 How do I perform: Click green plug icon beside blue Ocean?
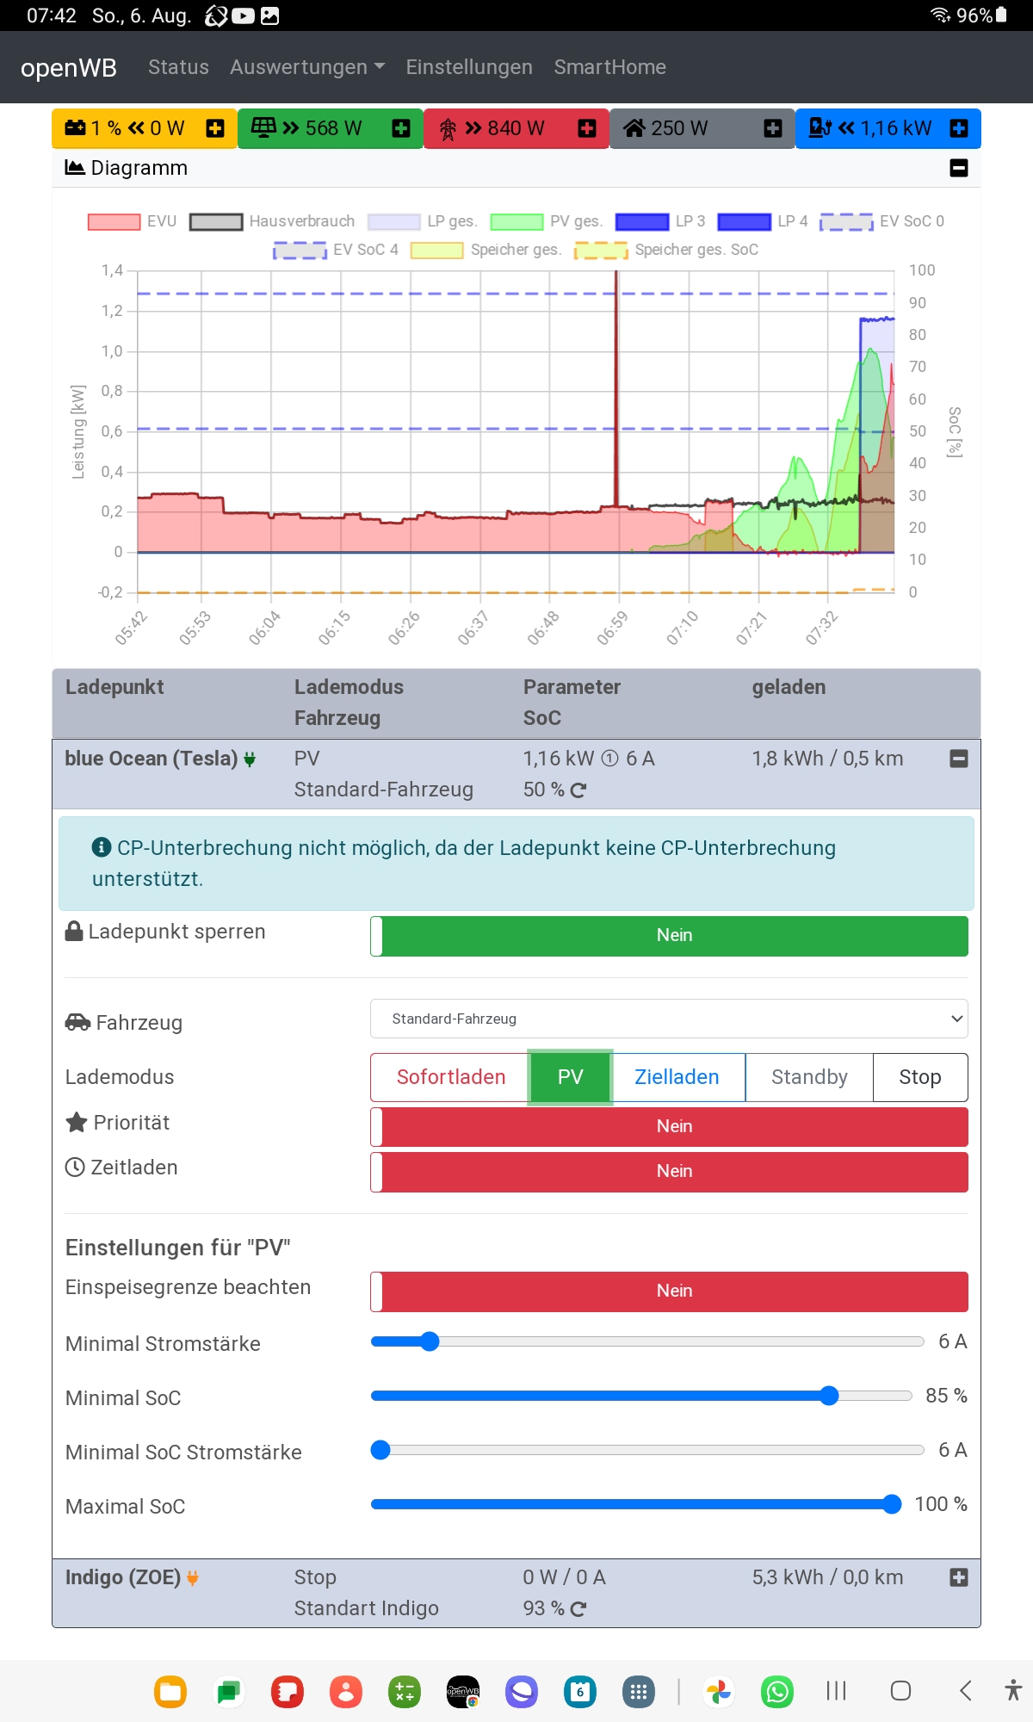pyautogui.click(x=250, y=759)
